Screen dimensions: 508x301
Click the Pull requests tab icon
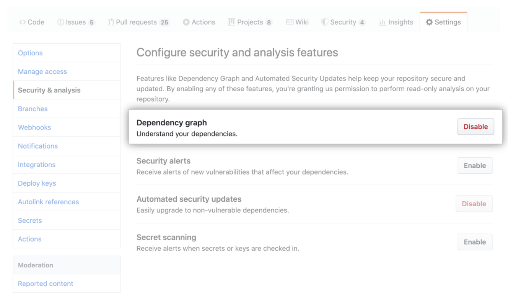(x=111, y=22)
